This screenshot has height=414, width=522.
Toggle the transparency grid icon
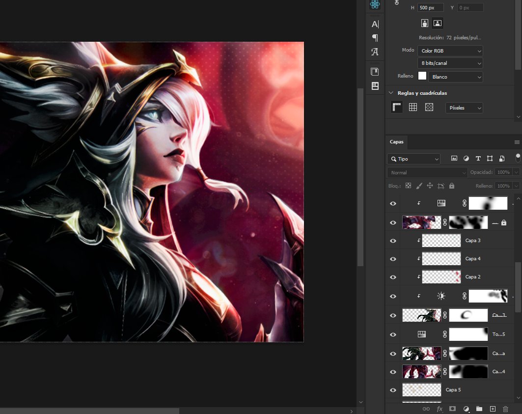click(429, 107)
